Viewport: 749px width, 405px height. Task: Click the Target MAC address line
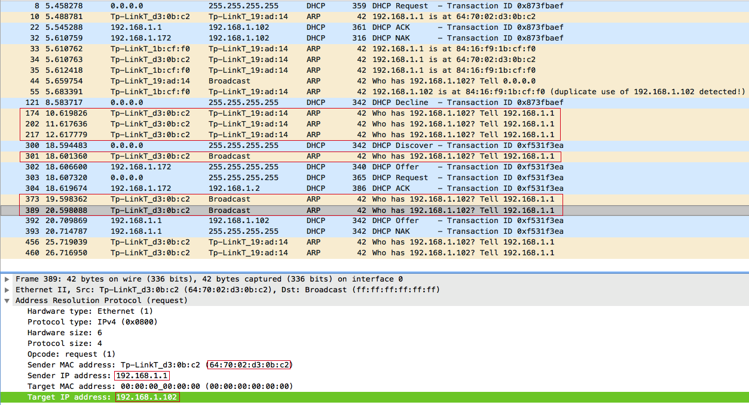coord(160,387)
